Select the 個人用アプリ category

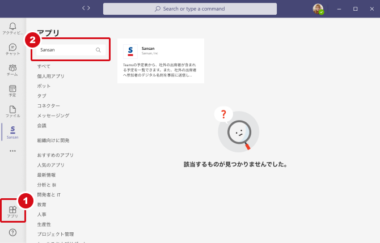click(x=50, y=76)
